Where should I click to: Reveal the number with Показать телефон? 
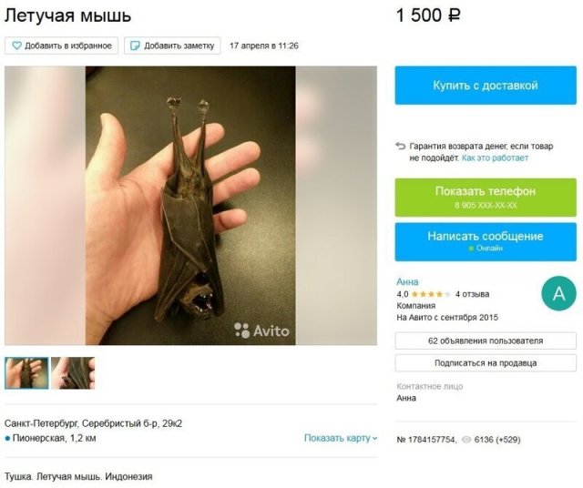486,197
